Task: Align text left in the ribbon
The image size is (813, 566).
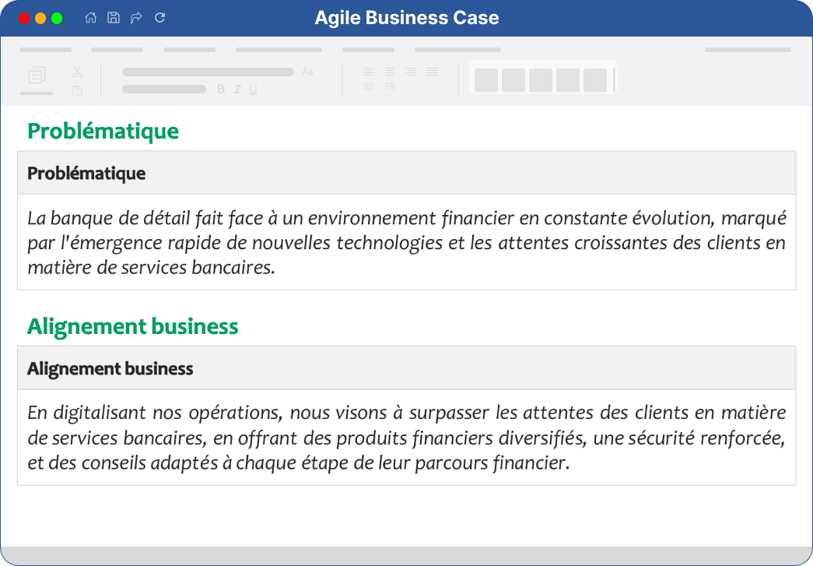Action: pyautogui.click(x=369, y=72)
